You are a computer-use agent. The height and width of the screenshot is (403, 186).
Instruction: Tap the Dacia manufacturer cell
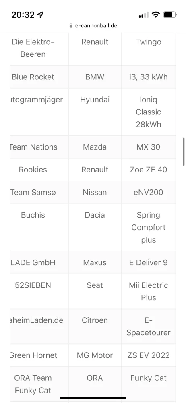(95, 227)
